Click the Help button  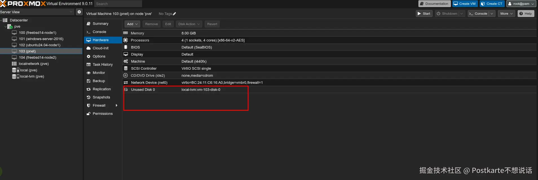point(526,14)
